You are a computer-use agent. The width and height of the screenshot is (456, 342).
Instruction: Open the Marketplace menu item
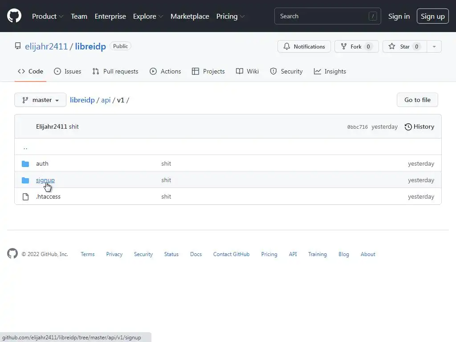pyautogui.click(x=190, y=16)
